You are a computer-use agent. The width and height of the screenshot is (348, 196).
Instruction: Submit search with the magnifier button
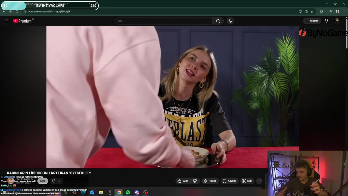tap(218, 21)
